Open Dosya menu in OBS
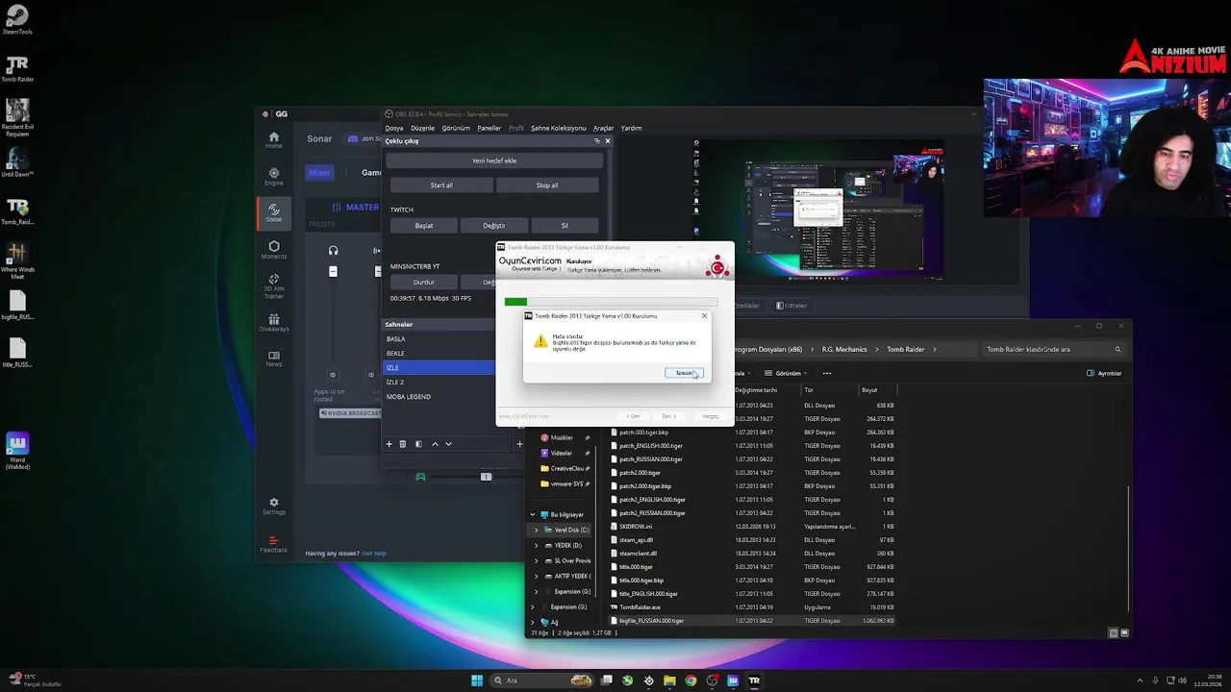The width and height of the screenshot is (1231, 692). [394, 128]
